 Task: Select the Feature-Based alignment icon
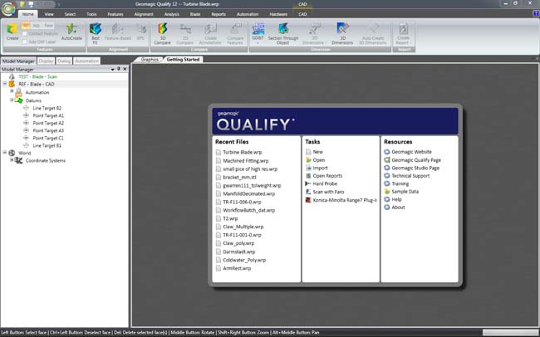[x=118, y=29]
